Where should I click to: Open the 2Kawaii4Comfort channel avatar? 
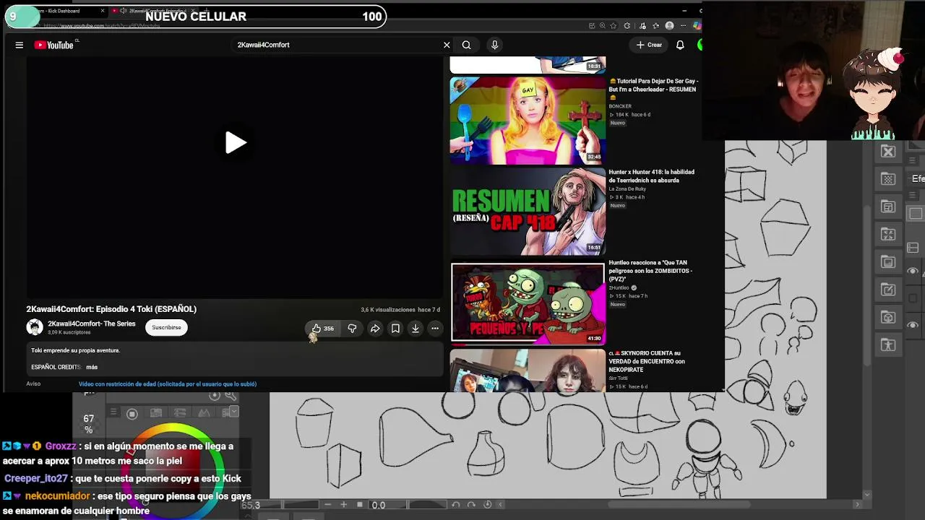click(x=35, y=327)
